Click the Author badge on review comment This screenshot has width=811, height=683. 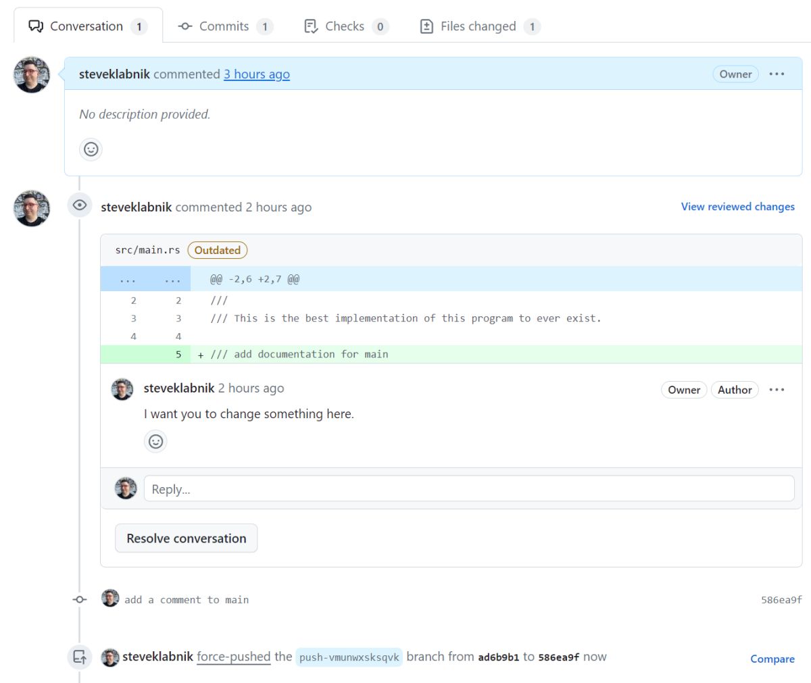[735, 390]
